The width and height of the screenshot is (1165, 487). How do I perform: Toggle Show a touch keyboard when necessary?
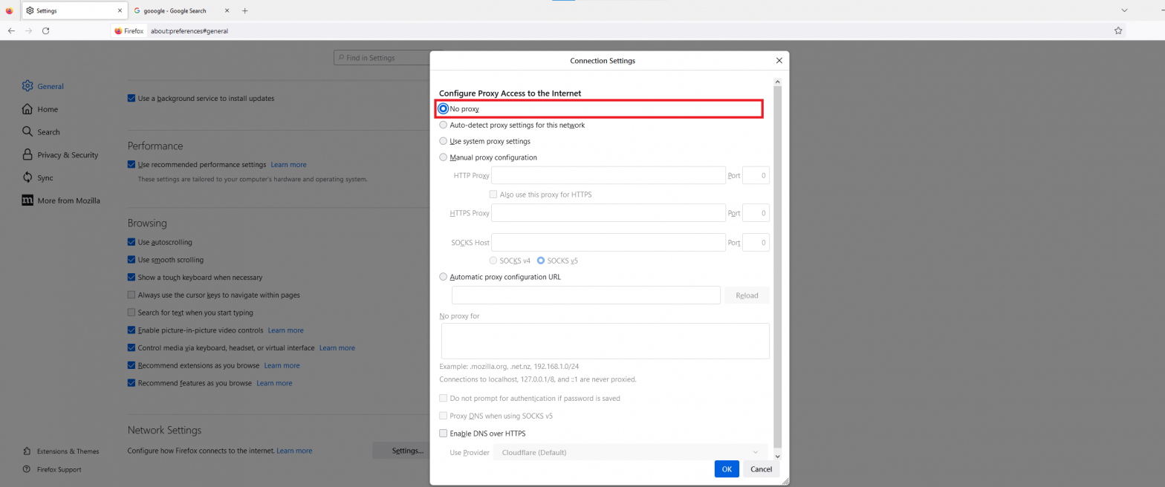tap(132, 278)
